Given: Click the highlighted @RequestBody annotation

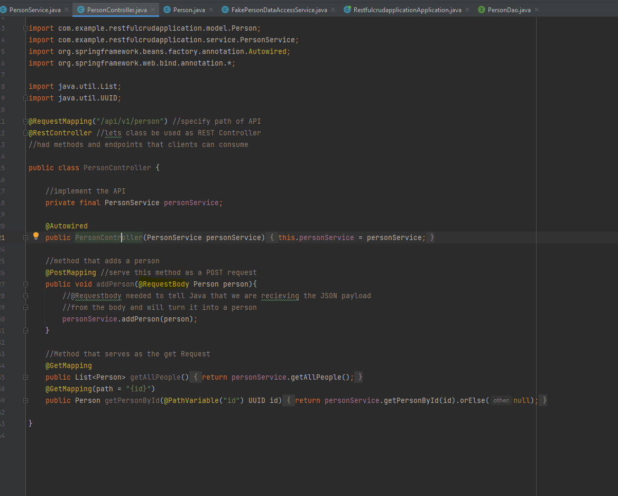Looking at the screenshot, I should point(163,284).
